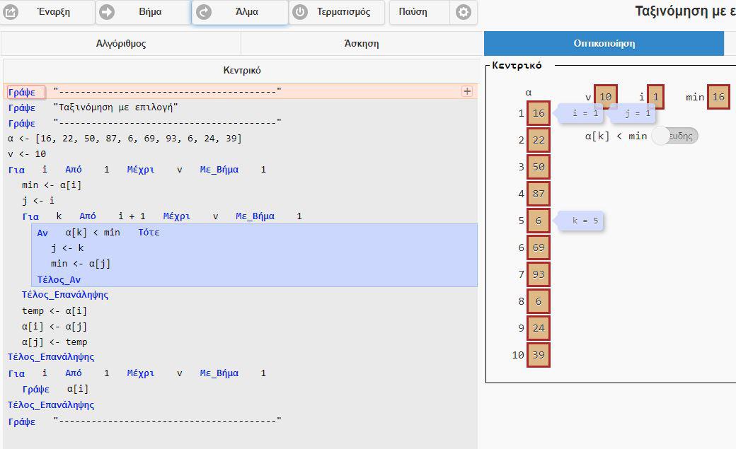Click the 'j = 1' pointer label
Image resolution: width=736 pixels, height=449 pixels.
click(x=633, y=113)
